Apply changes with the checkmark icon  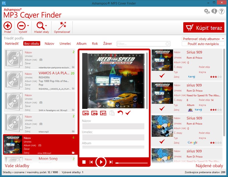tap(128, 113)
